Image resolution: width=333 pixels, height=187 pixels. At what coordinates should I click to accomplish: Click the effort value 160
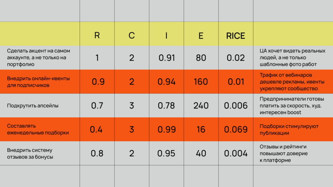[x=201, y=82]
